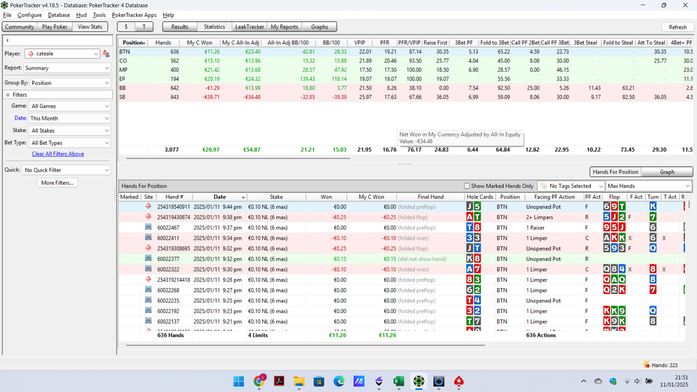Click the OneDrive cloud tray icon

598,381
